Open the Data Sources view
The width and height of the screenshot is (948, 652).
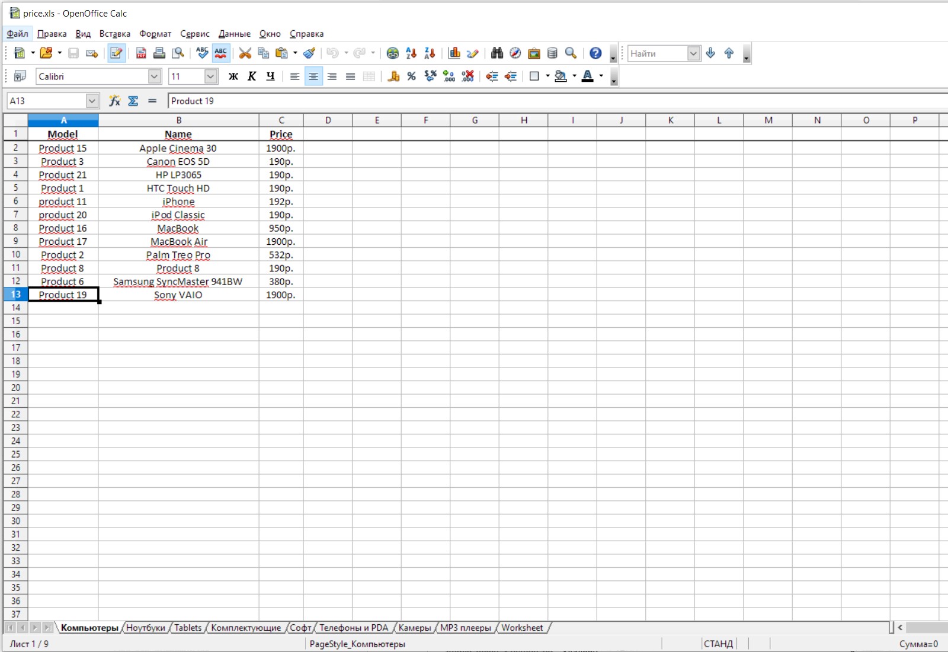(552, 53)
